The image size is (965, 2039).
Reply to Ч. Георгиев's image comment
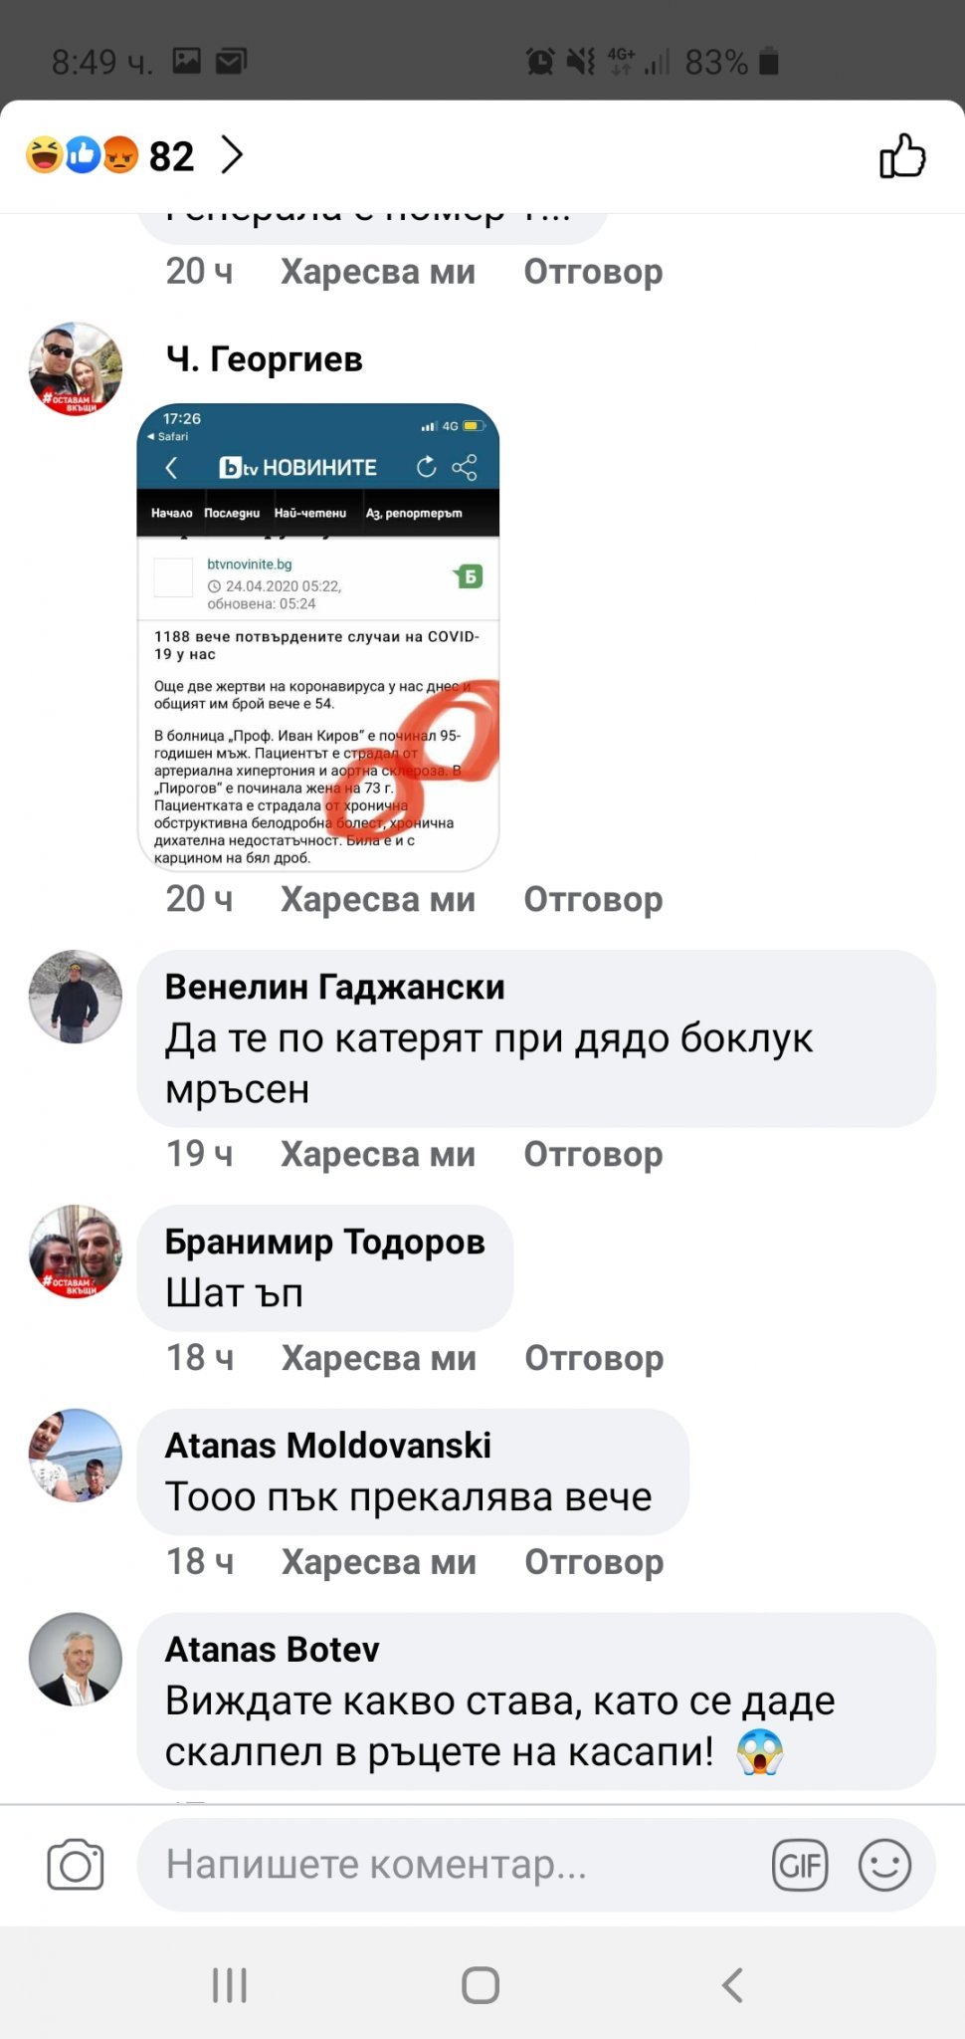594,899
